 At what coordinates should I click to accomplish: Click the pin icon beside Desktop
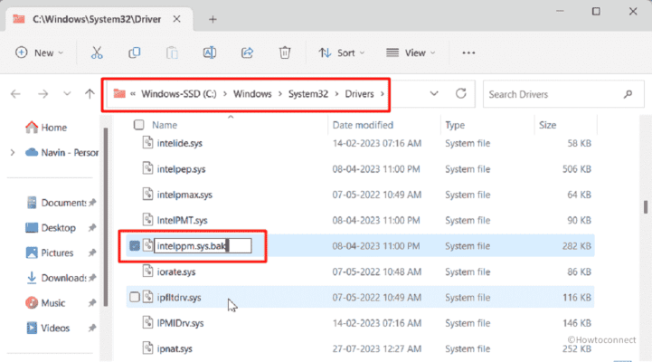(92, 227)
